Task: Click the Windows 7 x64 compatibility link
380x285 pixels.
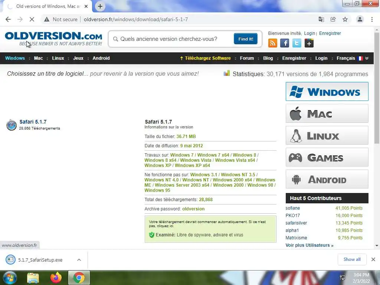Action: tap(213, 155)
